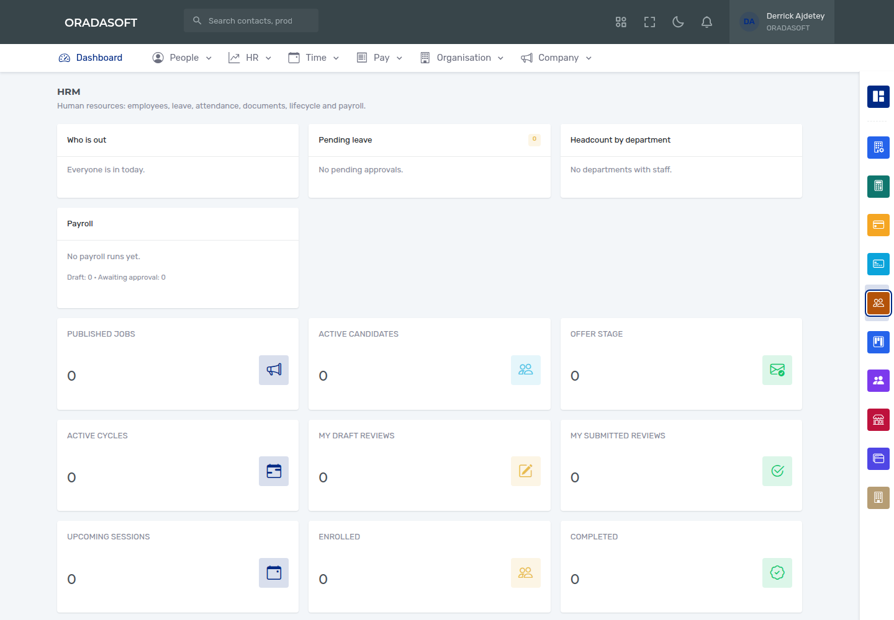The image size is (894, 620).
Task: Click the ORADASOFT logo
Action: 101,22
